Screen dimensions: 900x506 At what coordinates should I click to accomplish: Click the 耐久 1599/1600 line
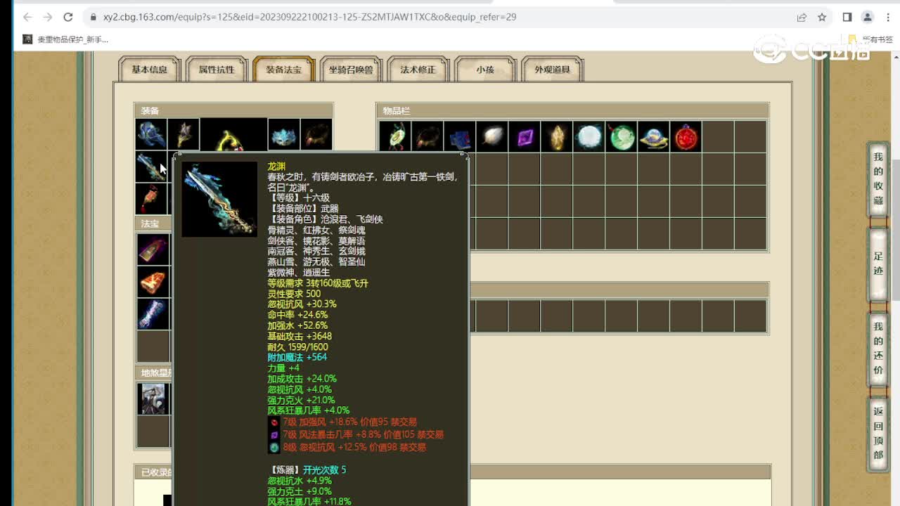297,347
